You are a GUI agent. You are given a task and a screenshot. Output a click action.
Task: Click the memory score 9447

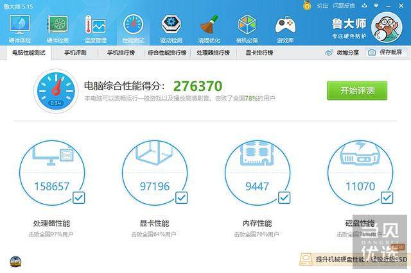[257, 186]
